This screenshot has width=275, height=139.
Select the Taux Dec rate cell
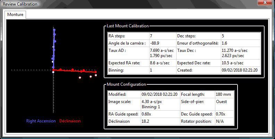pos(241,53)
